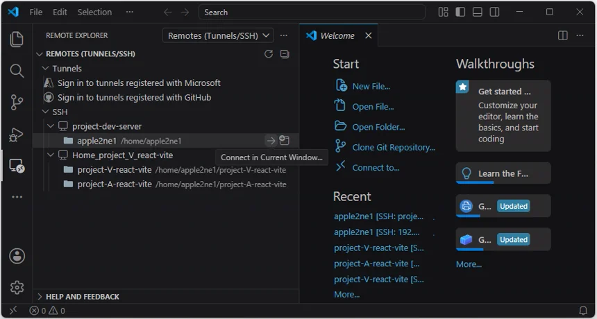Collapse all remotes with collapse icon
This screenshot has width=597, height=319.
click(285, 54)
